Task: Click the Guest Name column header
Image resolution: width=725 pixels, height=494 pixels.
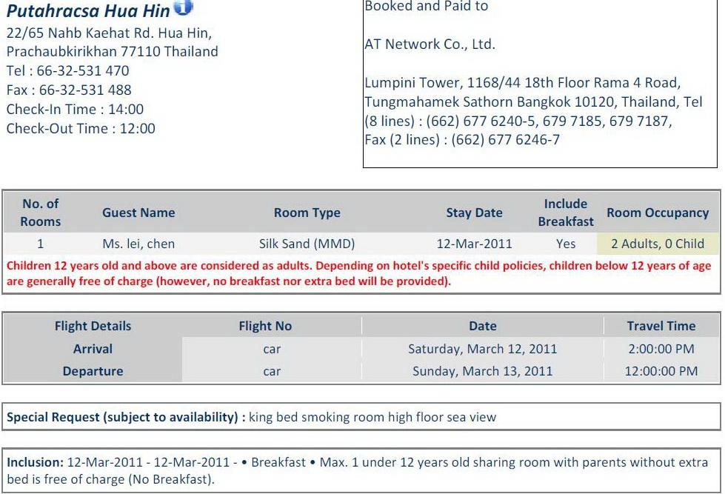Action: tap(138, 213)
